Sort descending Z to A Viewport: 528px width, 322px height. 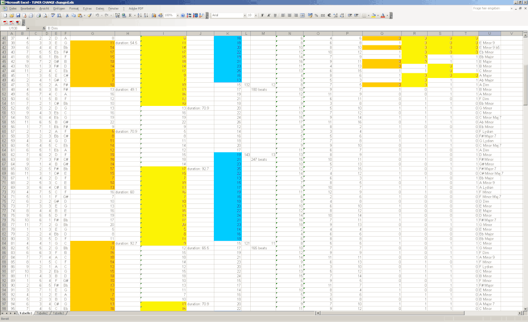pos(146,15)
